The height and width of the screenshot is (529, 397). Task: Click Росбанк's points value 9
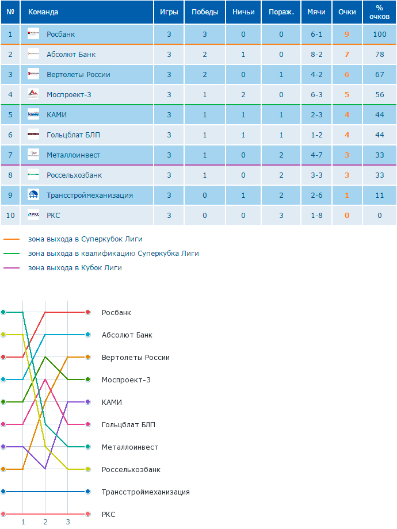pyautogui.click(x=347, y=34)
